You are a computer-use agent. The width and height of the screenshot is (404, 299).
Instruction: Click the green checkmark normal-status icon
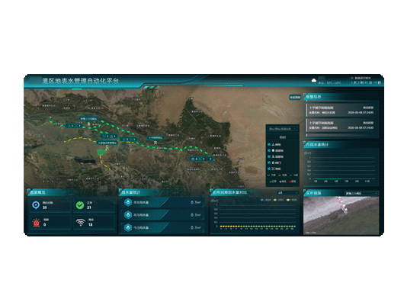pos(80,205)
